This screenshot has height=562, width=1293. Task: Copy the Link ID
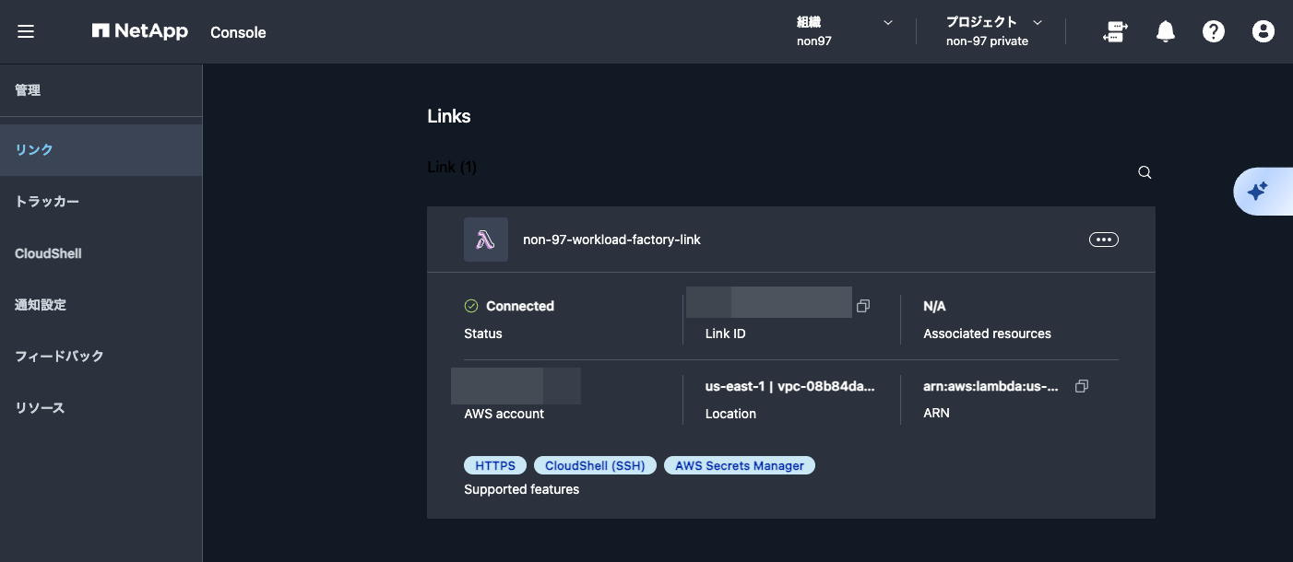[x=863, y=306]
